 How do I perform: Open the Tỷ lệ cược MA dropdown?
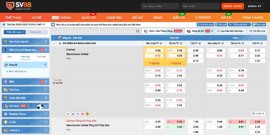[x=240, y=25]
